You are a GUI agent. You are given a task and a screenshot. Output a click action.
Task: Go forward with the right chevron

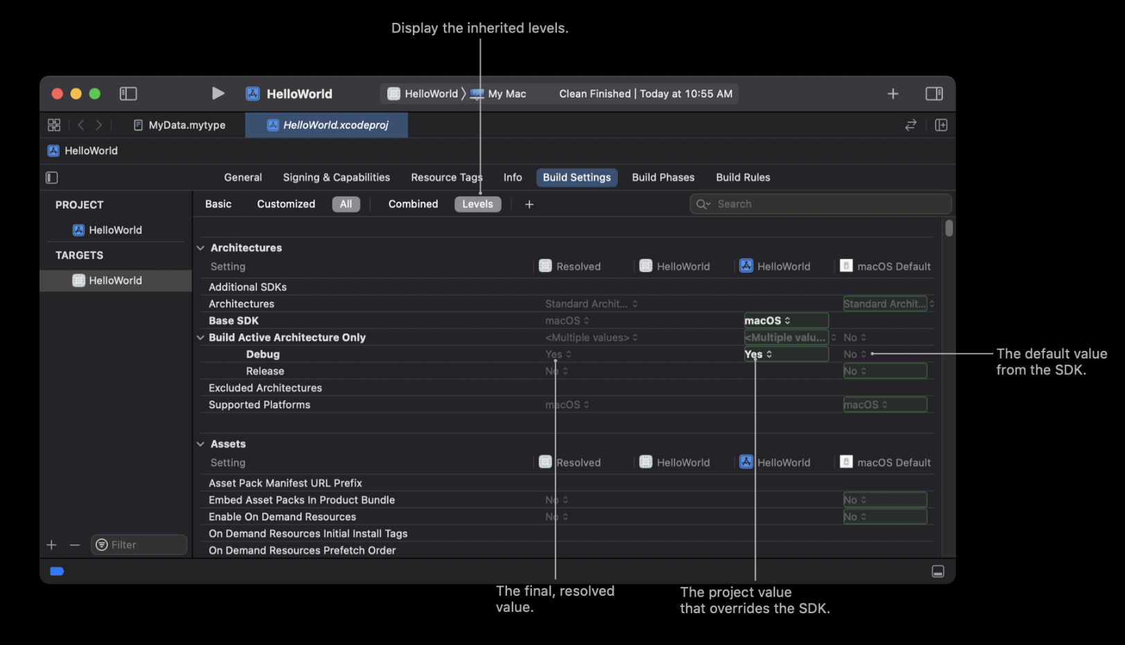point(99,125)
